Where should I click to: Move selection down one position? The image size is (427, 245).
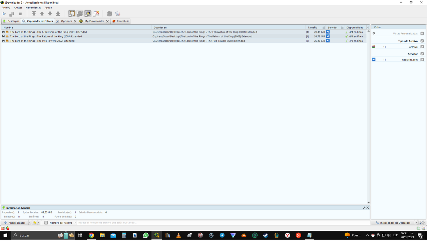[x=50, y=14]
